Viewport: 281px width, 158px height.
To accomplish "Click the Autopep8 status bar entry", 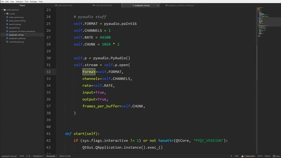I will [x=51, y=156].
